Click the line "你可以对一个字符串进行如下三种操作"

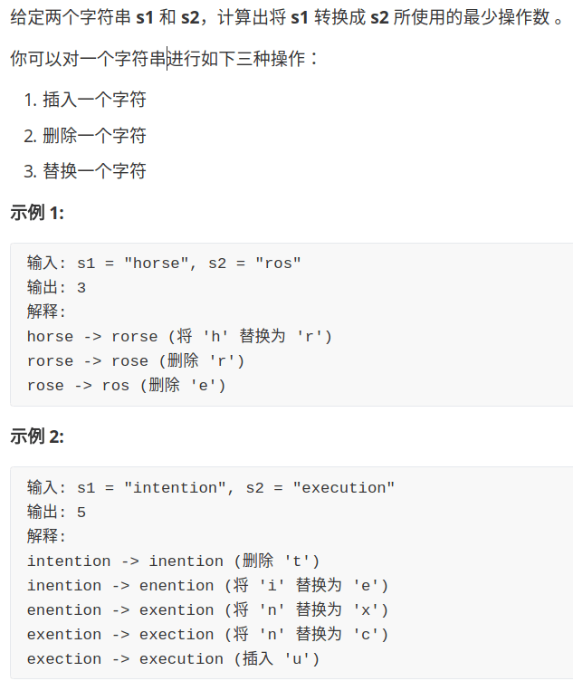tap(164, 59)
